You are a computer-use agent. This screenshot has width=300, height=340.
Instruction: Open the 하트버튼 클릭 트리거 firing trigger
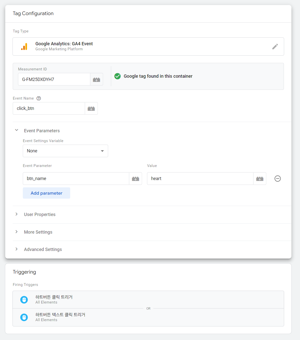(148, 300)
